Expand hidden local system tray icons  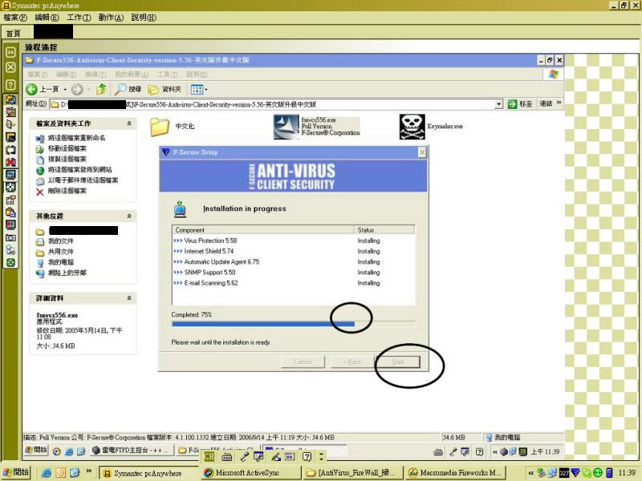tap(530, 473)
